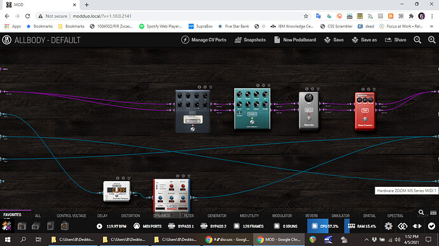The height and width of the screenshot is (246, 439).
Task: Toggle Bypass 2 in the footer
Action: 214,226
